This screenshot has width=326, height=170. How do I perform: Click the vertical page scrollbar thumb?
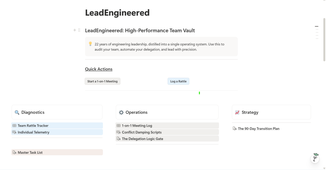coord(324,40)
